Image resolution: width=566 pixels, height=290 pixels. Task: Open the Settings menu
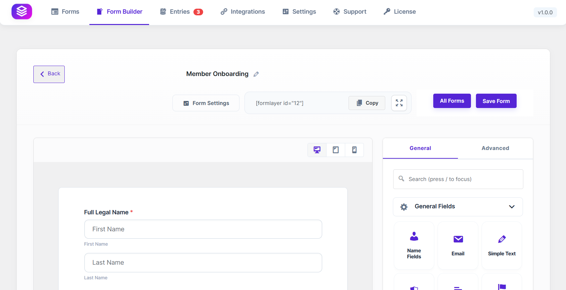tap(299, 12)
